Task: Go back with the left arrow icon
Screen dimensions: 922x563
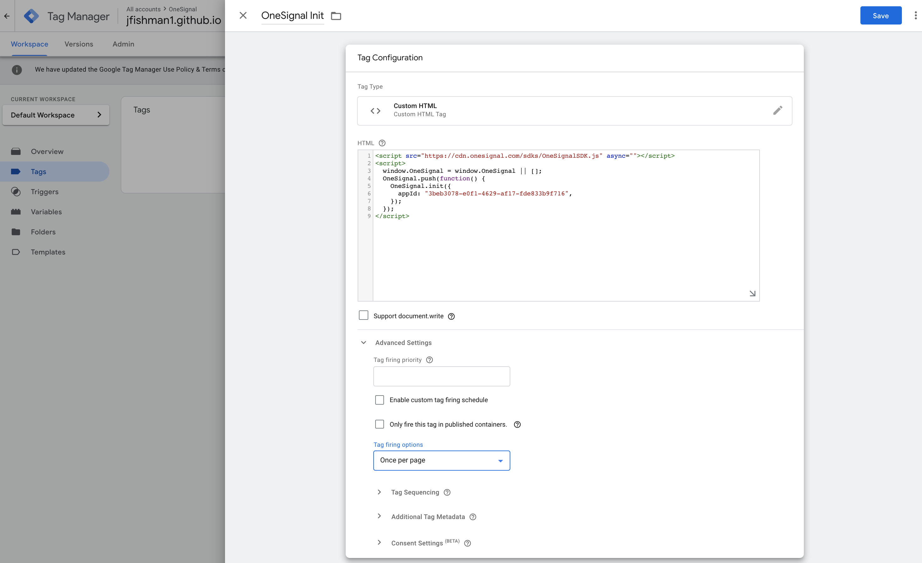Action: (7, 16)
